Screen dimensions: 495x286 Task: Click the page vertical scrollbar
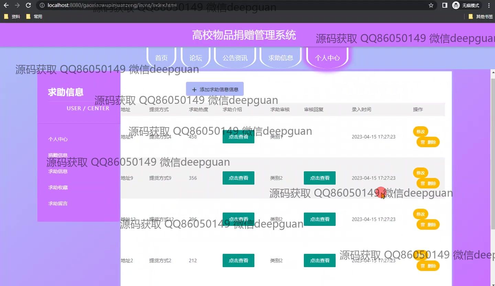pos(493,154)
